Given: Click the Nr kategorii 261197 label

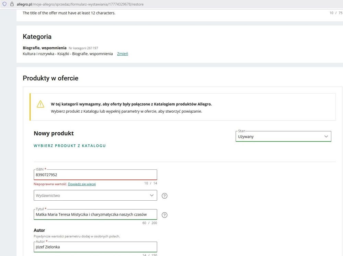Looking at the screenshot, I should 83,48.
